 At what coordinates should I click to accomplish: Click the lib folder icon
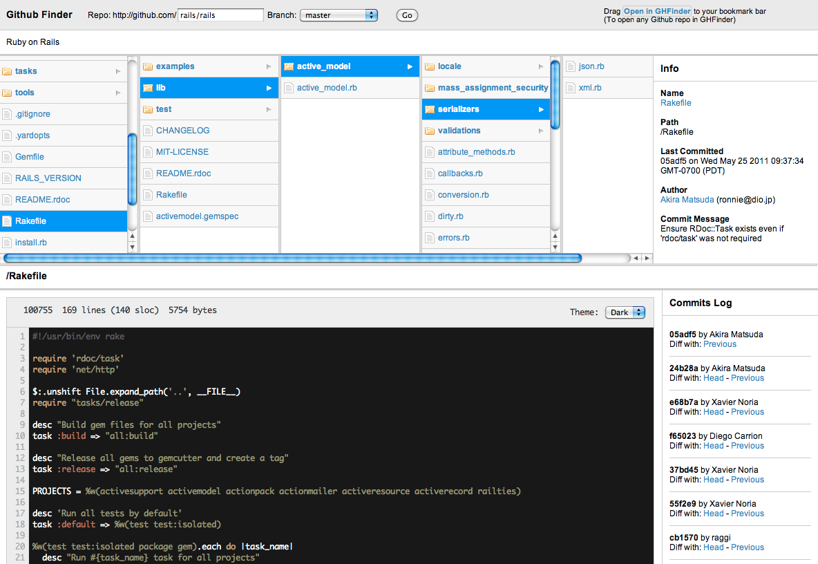[148, 88]
